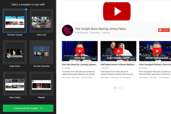Image resolution: width=171 pixels, height=114 pixels.
Task: Click The Tonight Show Starring Jimmy Fallon title
Action: tap(100, 29)
